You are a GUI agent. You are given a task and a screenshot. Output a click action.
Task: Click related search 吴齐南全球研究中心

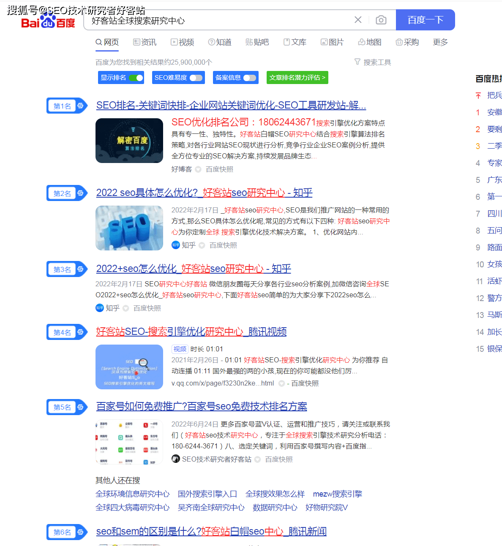(211, 507)
